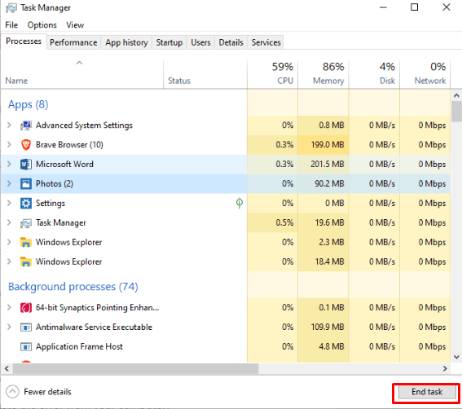This screenshot has height=409, width=462.
Task: Click the Microsoft Word icon
Action: (x=25, y=164)
